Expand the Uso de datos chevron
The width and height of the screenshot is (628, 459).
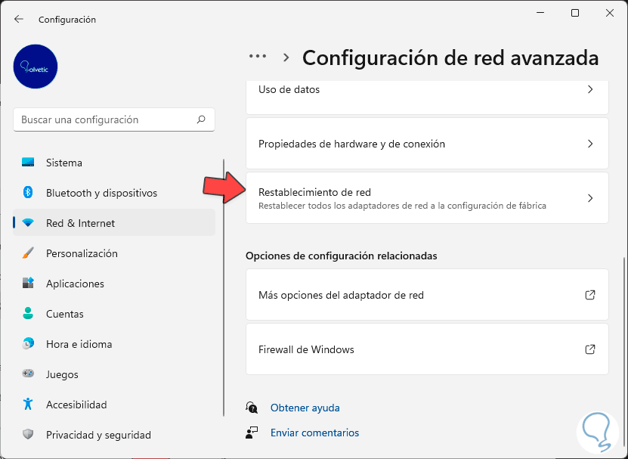[590, 89]
